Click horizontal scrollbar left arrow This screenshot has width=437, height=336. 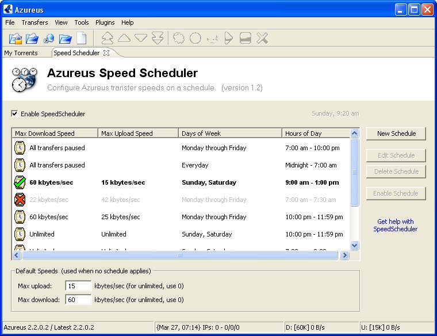17,255
